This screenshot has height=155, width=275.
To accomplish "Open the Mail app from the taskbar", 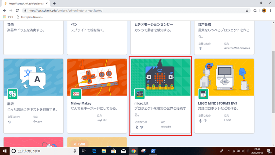I will tap(123, 151).
